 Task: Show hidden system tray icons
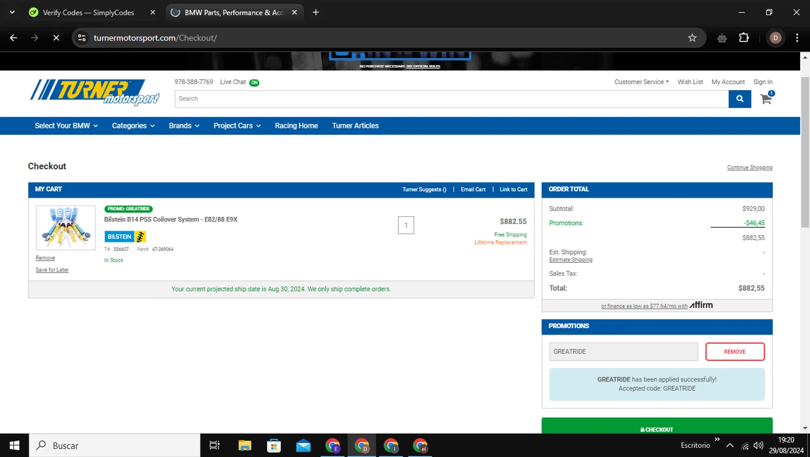730,446
